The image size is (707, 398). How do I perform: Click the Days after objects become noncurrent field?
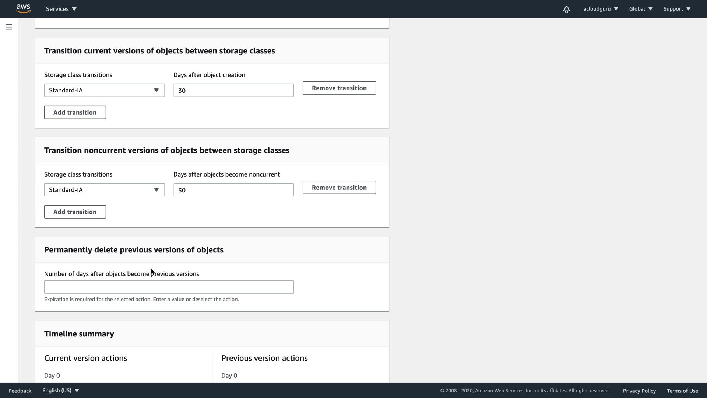click(233, 190)
